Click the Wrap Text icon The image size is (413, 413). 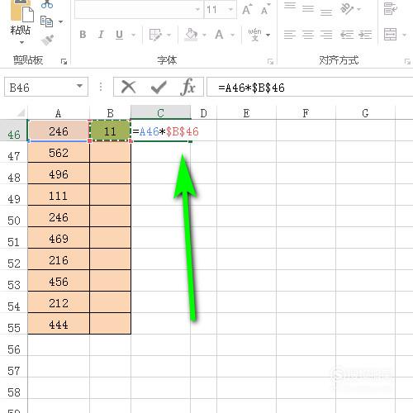(391, 9)
